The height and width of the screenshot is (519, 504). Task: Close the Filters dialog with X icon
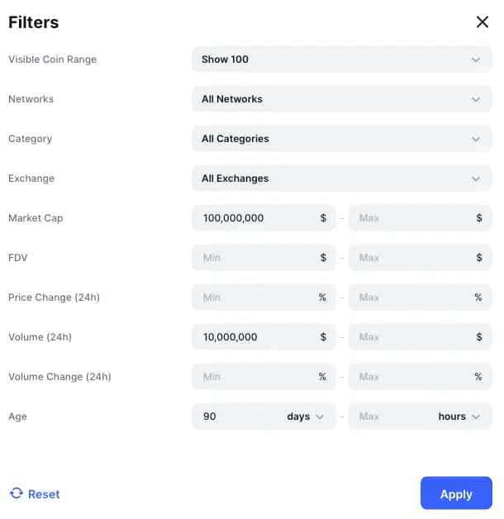pyautogui.click(x=483, y=22)
